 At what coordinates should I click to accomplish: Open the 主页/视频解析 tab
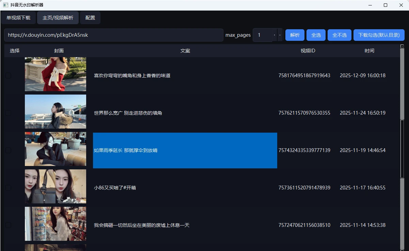[x=58, y=17]
